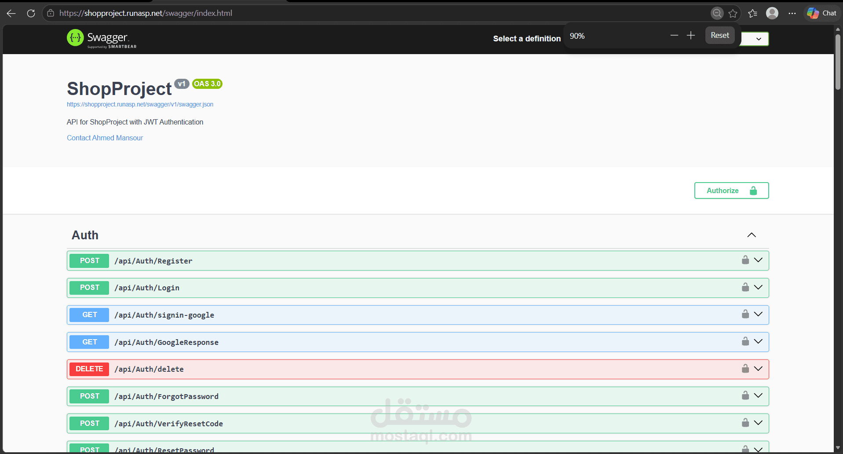The height and width of the screenshot is (454, 843).
Task: Click the scrollbar down arrow
Action: [x=838, y=448]
